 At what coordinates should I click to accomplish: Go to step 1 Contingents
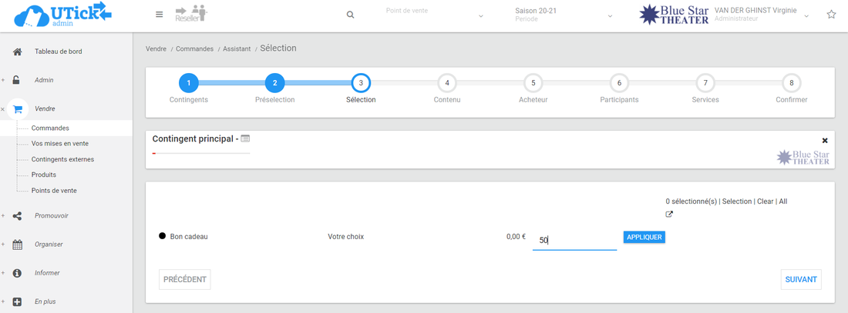click(189, 83)
